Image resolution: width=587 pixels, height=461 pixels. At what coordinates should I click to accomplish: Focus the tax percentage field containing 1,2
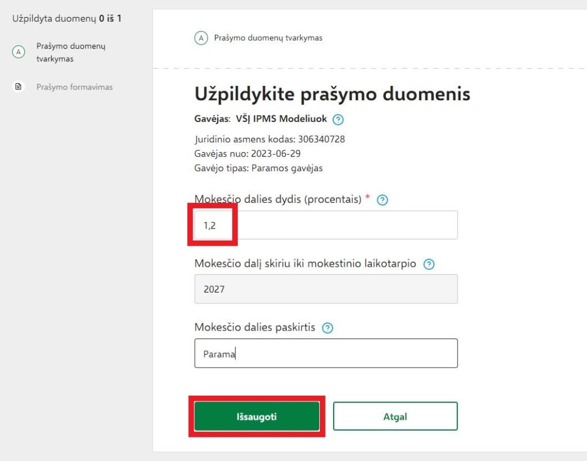click(x=326, y=225)
